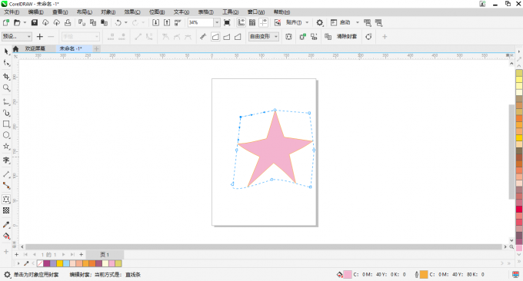Select the Ellipse tool

coord(6,135)
